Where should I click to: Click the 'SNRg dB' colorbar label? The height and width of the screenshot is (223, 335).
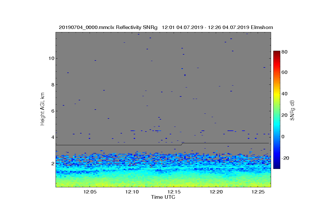point(292,110)
